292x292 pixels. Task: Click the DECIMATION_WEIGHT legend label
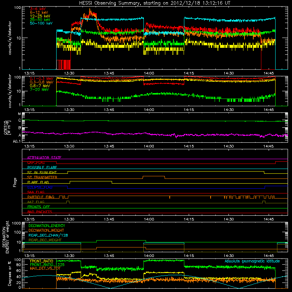pyautogui.click(x=46, y=230)
